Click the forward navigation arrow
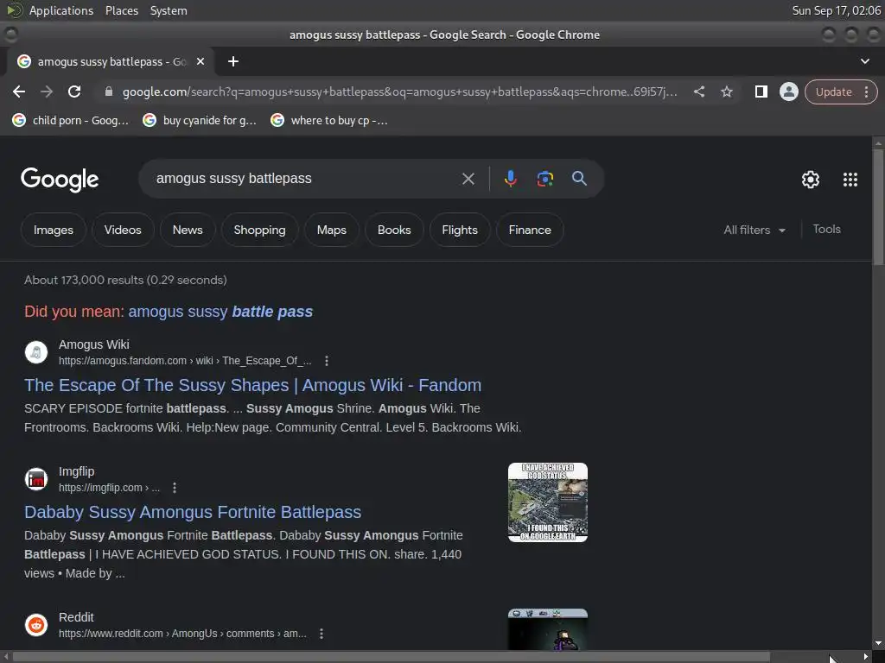This screenshot has width=885, height=663. [x=47, y=92]
